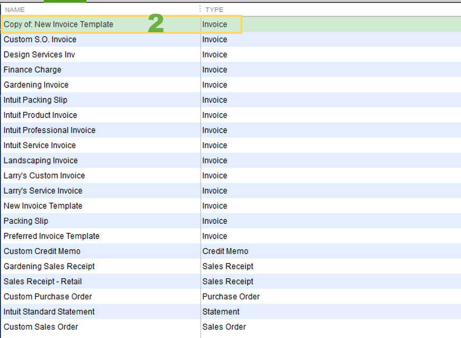Image resolution: width=461 pixels, height=338 pixels.
Task: Click the Purchase Order type cell
Action: 231,297
